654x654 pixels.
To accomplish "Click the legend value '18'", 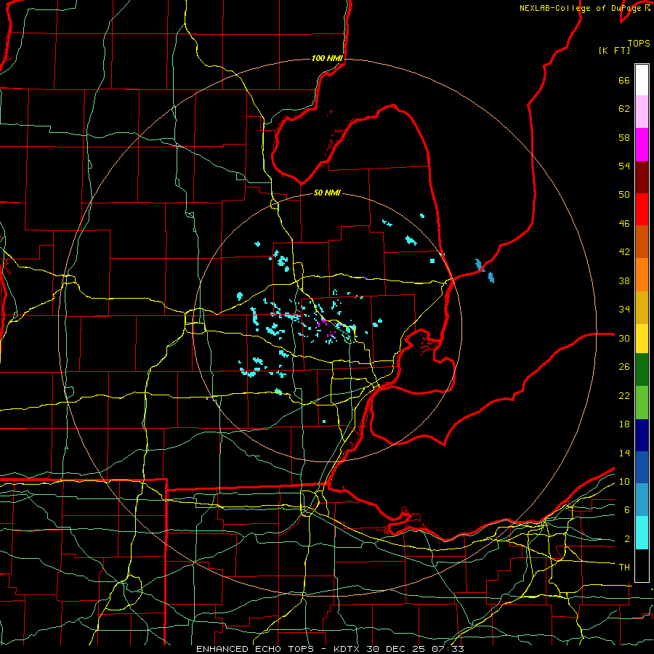I will pyautogui.click(x=624, y=424).
